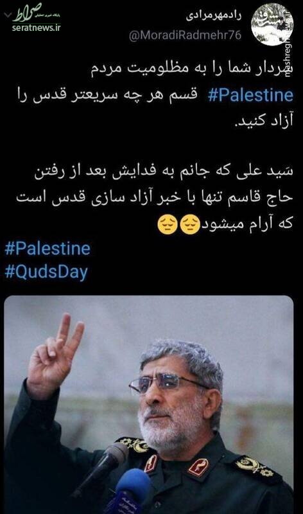Visit the @MoradiRadmehr76 handle

pyautogui.click(x=185, y=35)
